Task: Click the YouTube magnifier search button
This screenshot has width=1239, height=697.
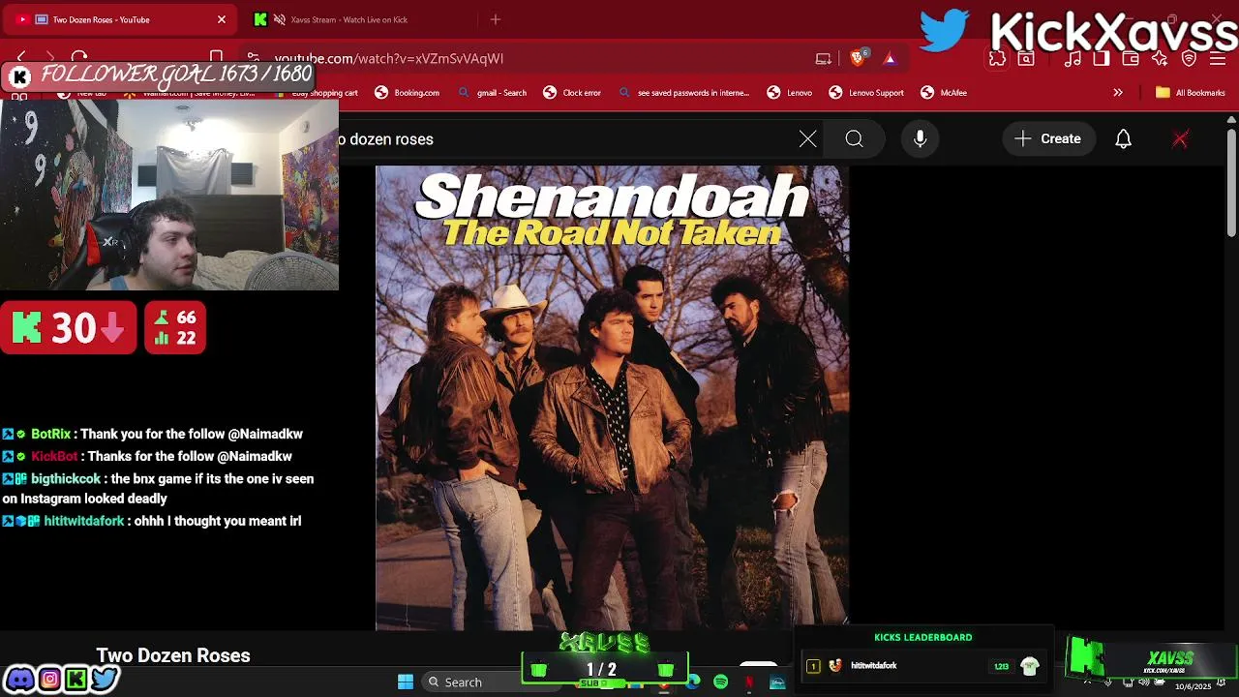Action: click(x=854, y=139)
